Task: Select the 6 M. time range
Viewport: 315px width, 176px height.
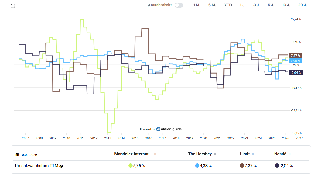Action: click(x=212, y=5)
